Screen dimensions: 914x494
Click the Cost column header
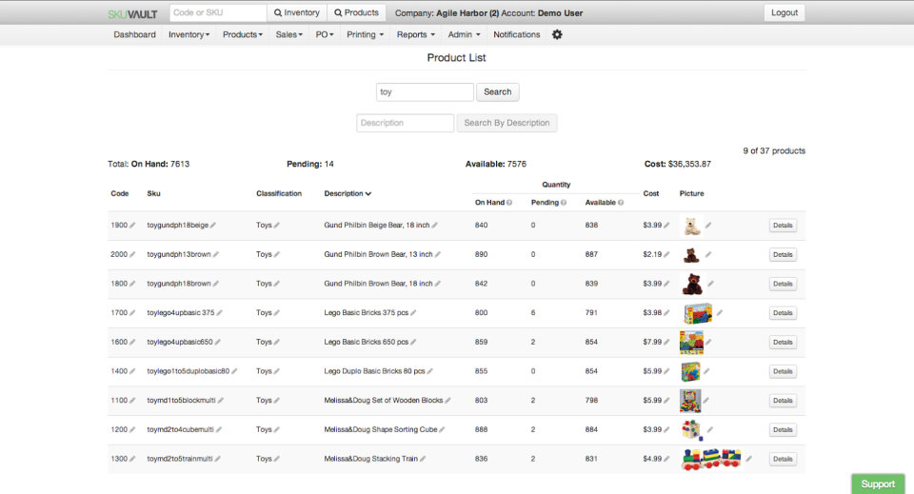tap(650, 193)
